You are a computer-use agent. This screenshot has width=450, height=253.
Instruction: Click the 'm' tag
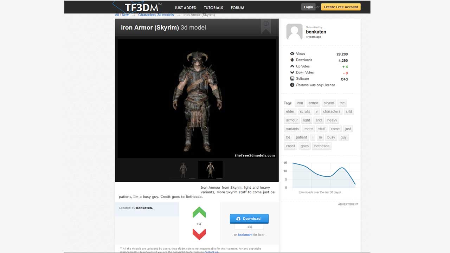[320, 137]
